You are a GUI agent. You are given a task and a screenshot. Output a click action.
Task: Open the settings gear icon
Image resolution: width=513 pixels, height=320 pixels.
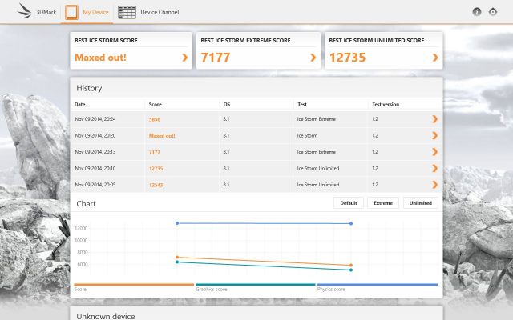point(493,12)
